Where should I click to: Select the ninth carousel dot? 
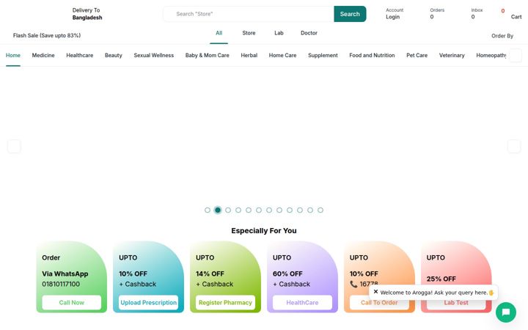tap(290, 210)
